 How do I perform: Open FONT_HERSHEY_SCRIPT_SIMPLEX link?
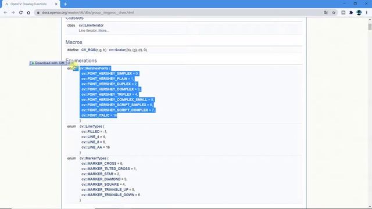114,105
